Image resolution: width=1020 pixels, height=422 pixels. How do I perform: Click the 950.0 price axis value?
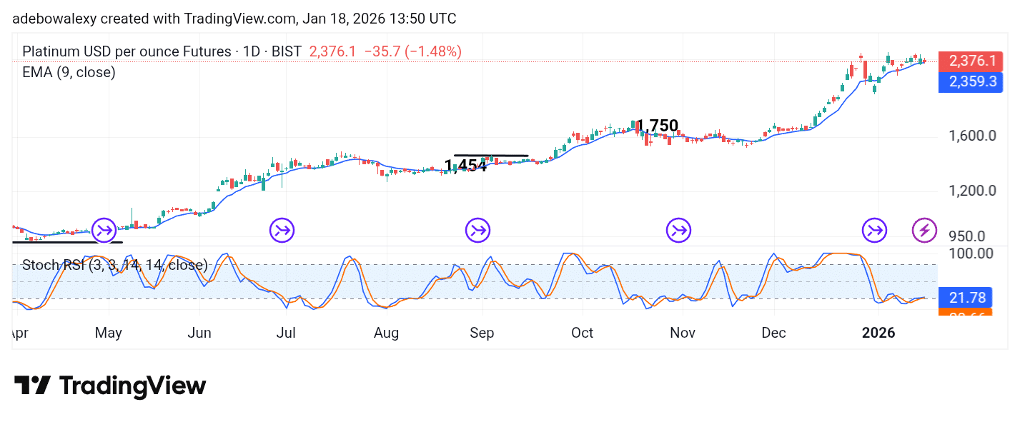(x=968, y=236)
